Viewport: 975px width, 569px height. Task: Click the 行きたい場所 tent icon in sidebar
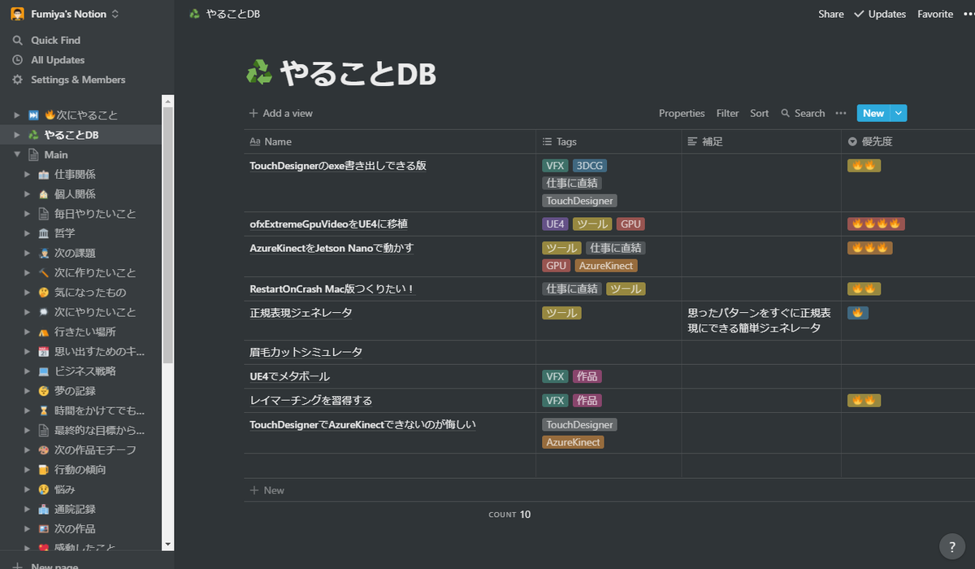[43, 332]
